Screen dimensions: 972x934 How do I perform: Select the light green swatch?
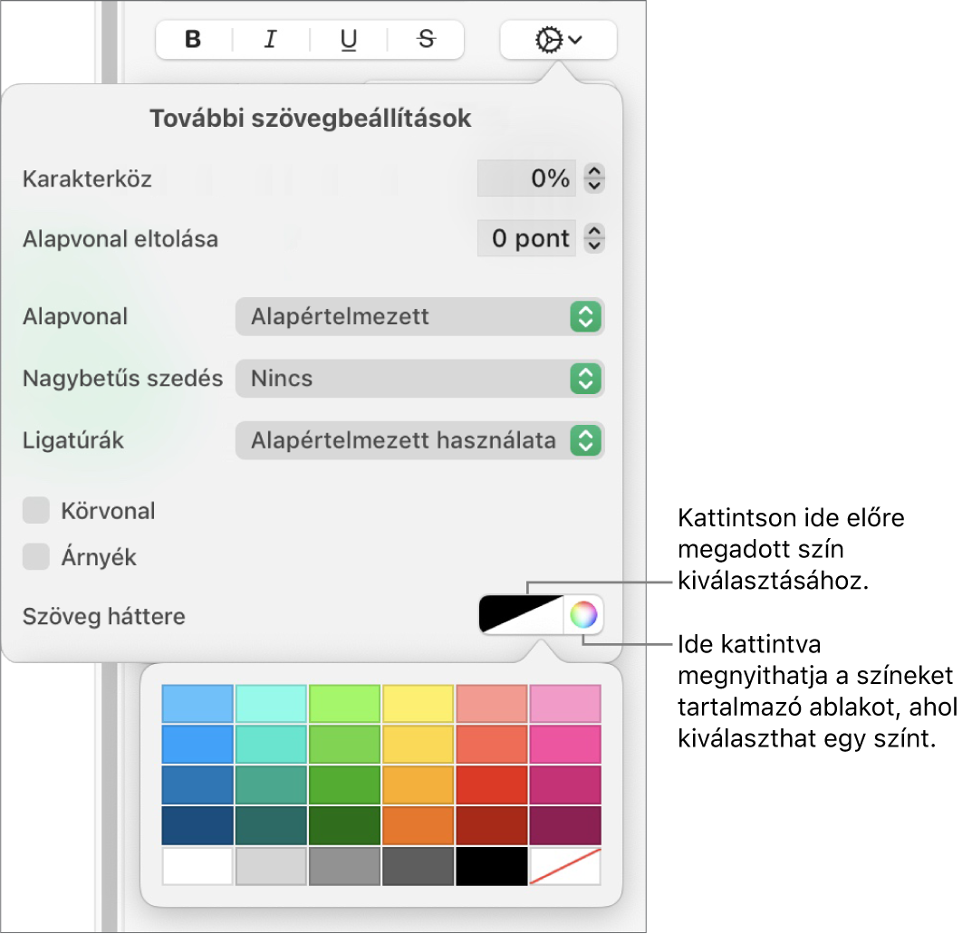[344, 704]
